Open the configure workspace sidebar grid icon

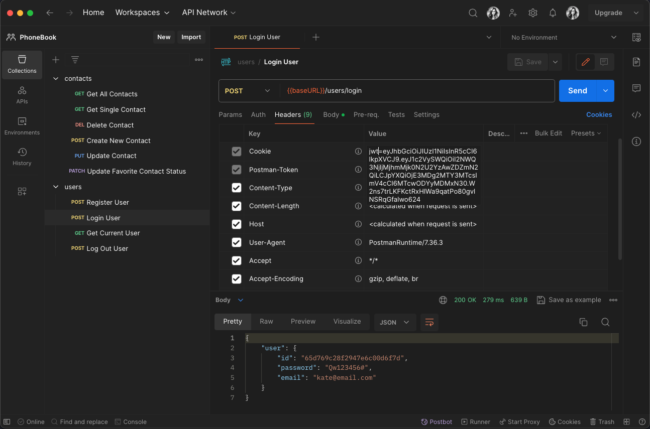pyautogui.click(x=22, y=191)
